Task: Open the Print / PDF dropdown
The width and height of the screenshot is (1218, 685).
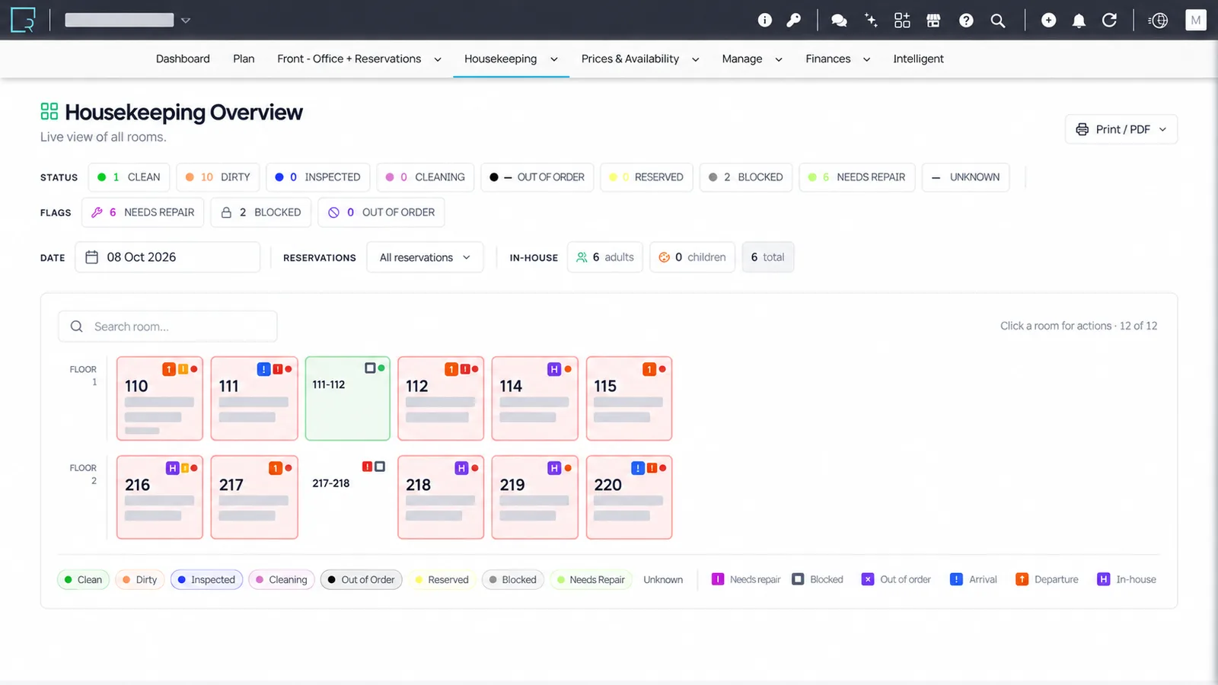Action: pyautogui.click(x=1121, y=129)
